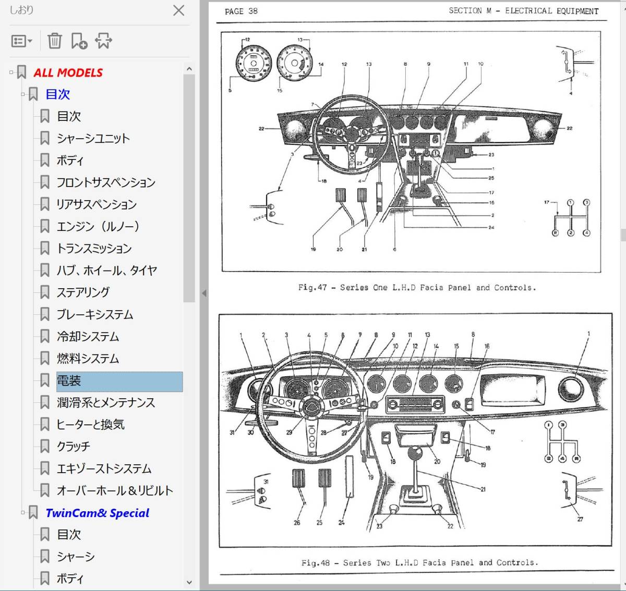
Task: Select the highlighted 電装 bookmark
Action: tap(119, 381)
